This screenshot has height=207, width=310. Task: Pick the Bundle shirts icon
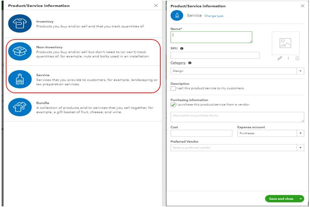pyautogui.click(x=20, y=107)
